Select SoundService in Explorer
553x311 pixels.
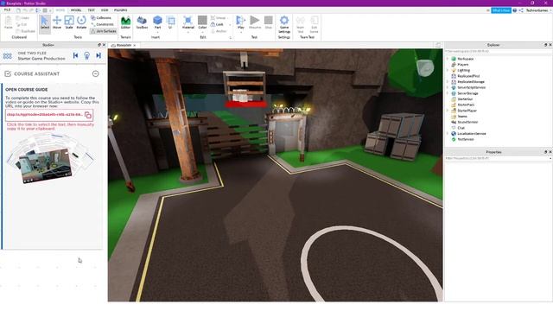click(467, 122)
